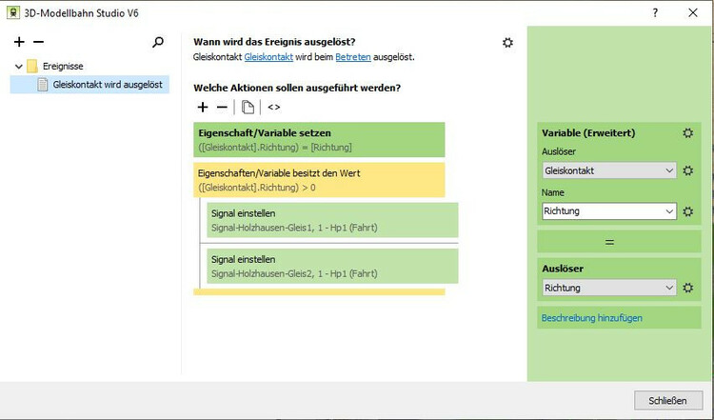Image resolution: width=714 pixels, height=420 pixels.
Task: Close the dialog with the X button
Action: tap(693, 12)
